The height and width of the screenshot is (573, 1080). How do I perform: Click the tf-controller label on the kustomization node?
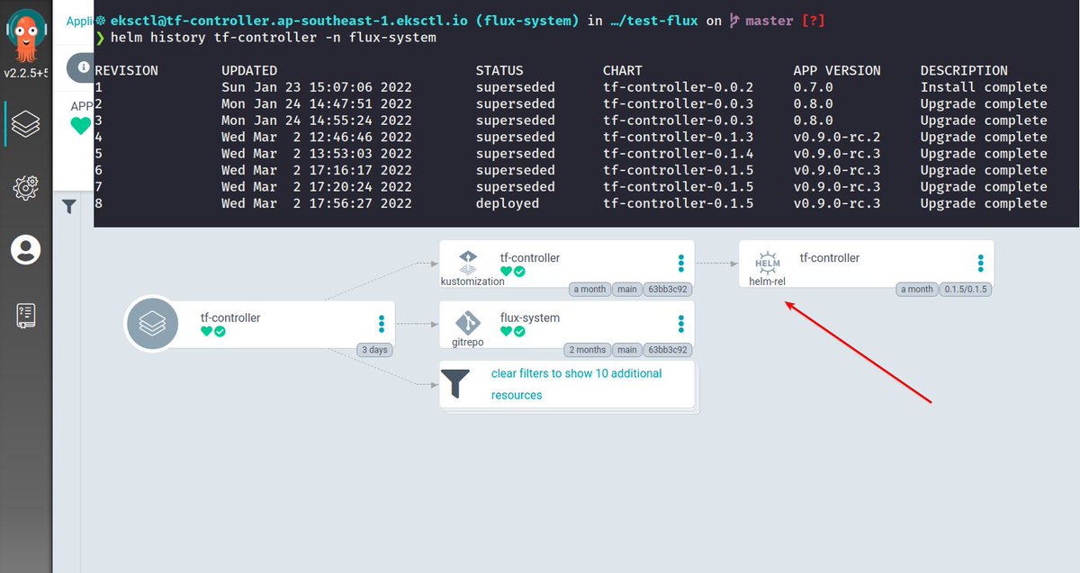point(530,258)
